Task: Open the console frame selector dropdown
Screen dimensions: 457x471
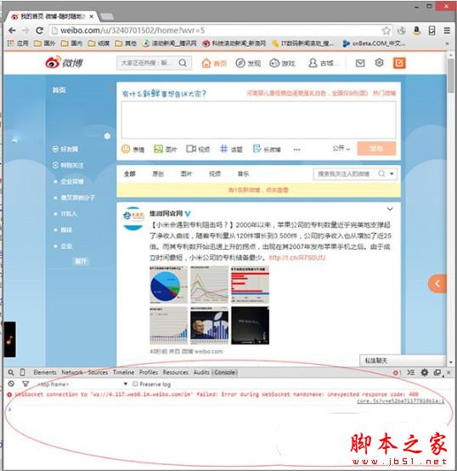Action: (82, 384)
